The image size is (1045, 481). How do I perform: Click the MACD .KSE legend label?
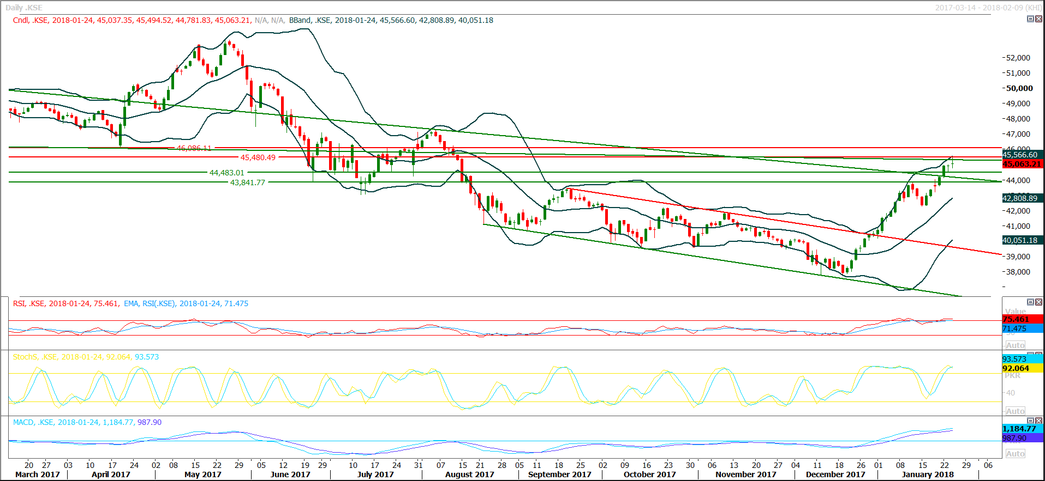coord(33,422)
